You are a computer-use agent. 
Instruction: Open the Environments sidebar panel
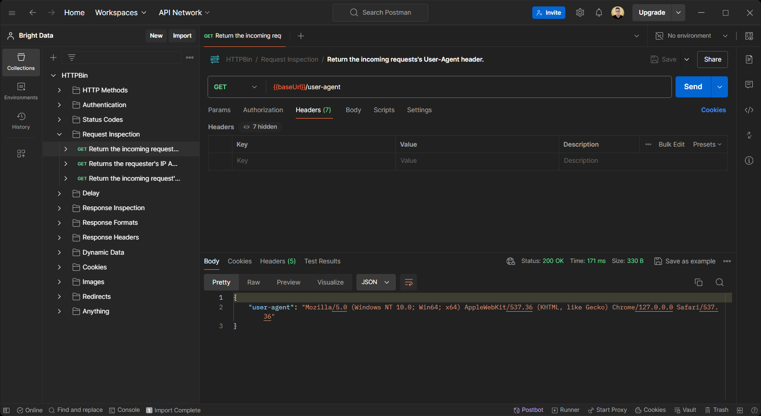click(x=21, y=91)
